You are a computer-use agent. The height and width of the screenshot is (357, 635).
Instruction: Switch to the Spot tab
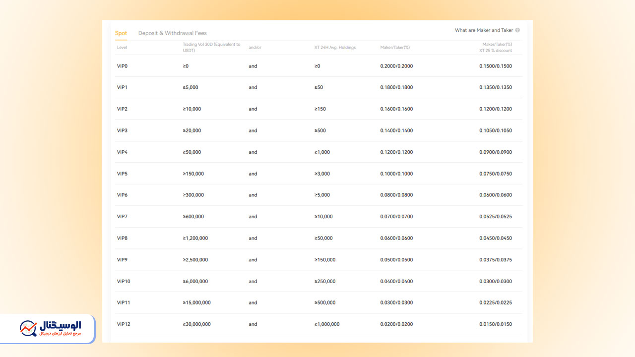tap(121, 33)
